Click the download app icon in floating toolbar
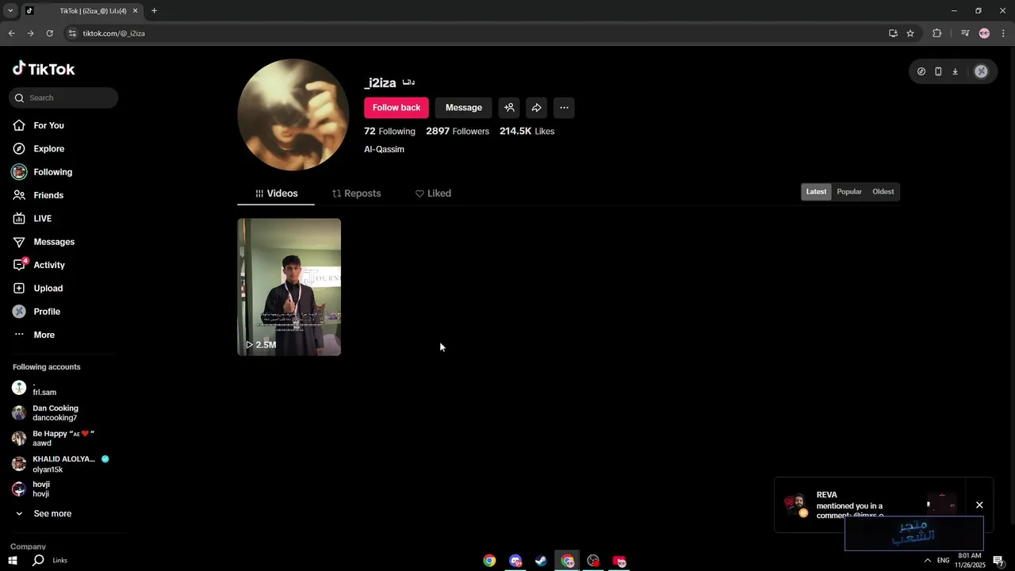 [x=955, y=71]
